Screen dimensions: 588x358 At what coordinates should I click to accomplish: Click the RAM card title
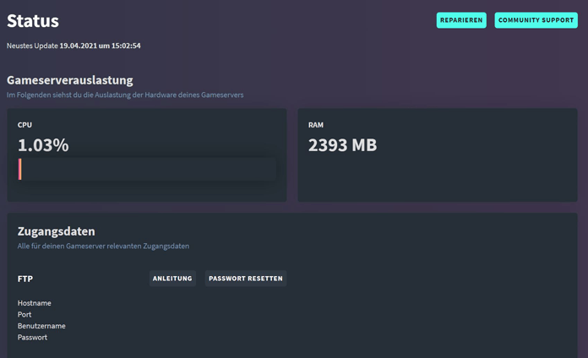(x=316, y=125)
